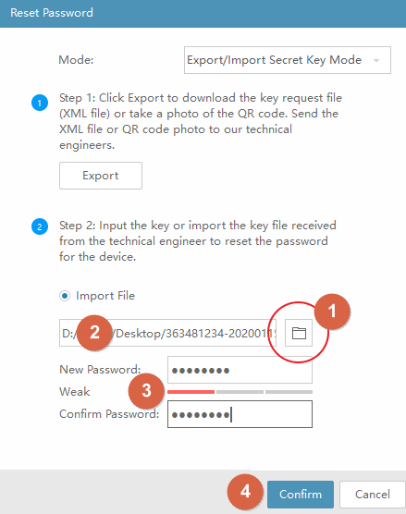Click the orange annotation badge numbered 1
Viewport: 406px width, 514px height.
(332, 312)
